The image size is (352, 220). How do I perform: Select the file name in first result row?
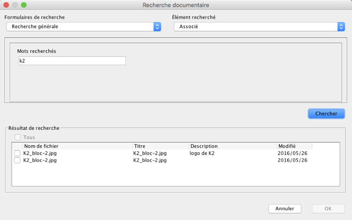click(x=40, y=153)
